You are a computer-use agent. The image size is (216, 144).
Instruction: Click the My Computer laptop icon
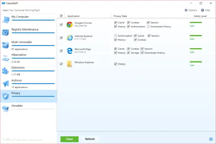[6, 20]
